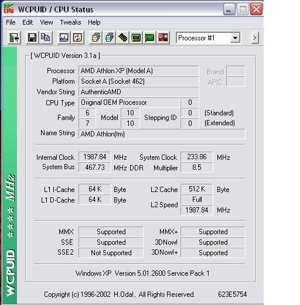Minimize the WCPUID window

(x=229, y=9)
